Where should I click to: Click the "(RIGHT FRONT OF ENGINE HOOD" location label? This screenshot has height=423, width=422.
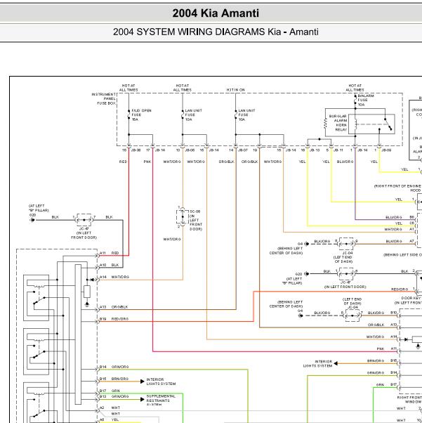(397, 188)
